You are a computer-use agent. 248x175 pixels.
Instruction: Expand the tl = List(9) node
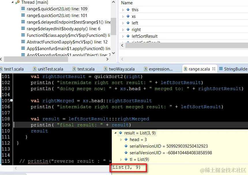[121, 159]
